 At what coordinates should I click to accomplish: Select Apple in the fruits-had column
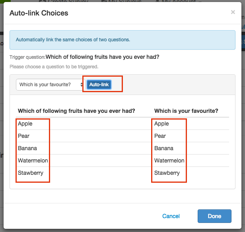[25, 124]
